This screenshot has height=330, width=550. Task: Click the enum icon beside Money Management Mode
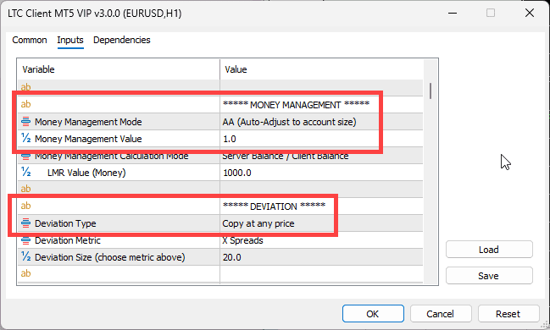click(25, 122)
